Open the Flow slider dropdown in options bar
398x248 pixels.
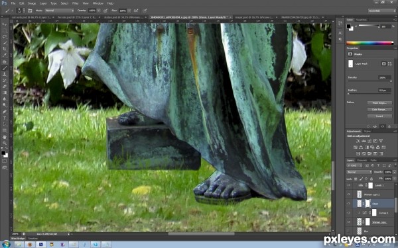pyautogui.click(x=129, y=11)
